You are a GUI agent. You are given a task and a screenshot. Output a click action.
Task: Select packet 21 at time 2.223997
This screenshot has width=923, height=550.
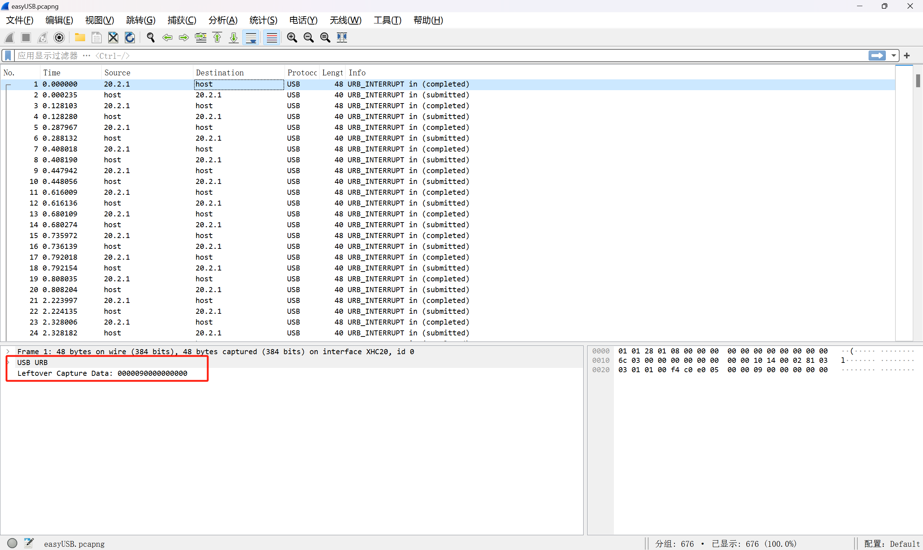click(x=448, y=300)
